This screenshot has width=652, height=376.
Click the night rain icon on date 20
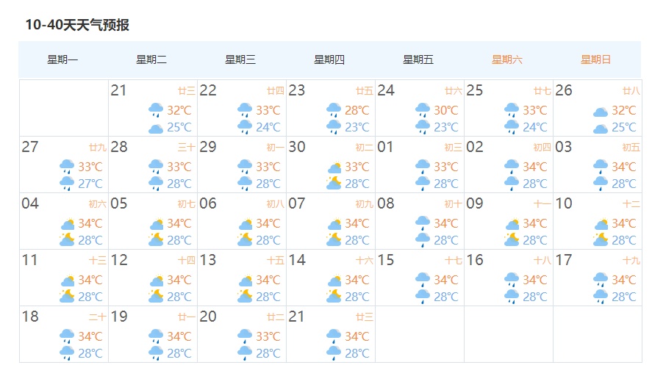point(245,353)
